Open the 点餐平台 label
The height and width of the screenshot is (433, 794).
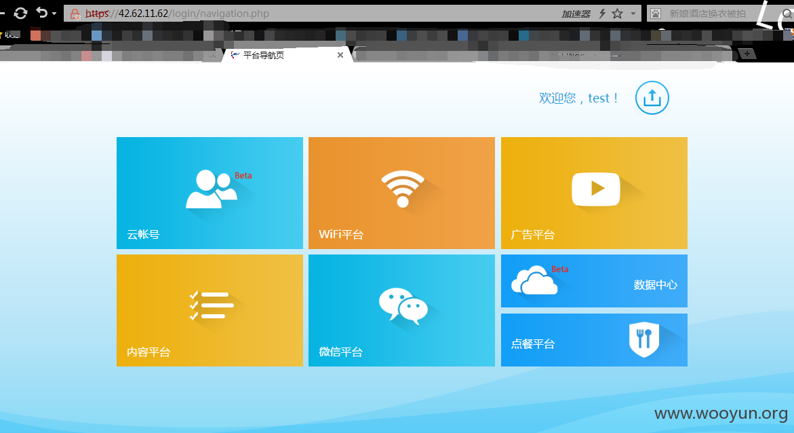coord(533,344)
